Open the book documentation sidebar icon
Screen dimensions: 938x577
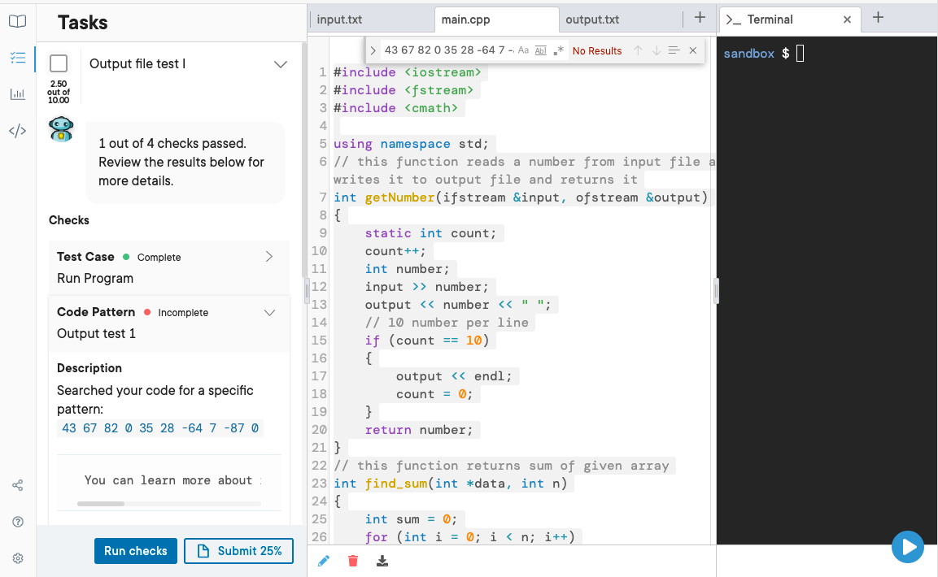click(17, 22)
